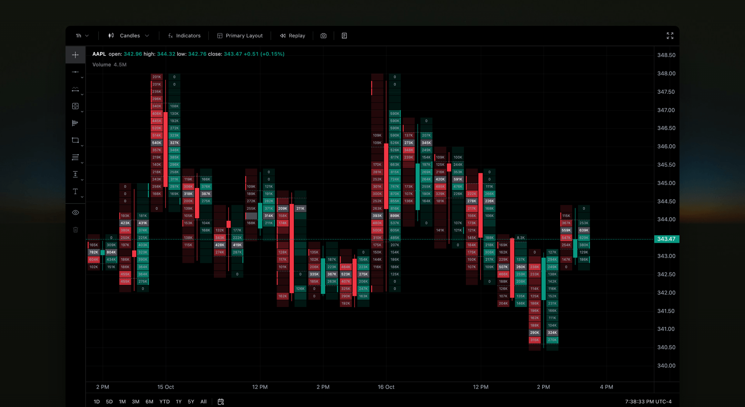
Task: Select the measure range tool
Action: [75, 89]
